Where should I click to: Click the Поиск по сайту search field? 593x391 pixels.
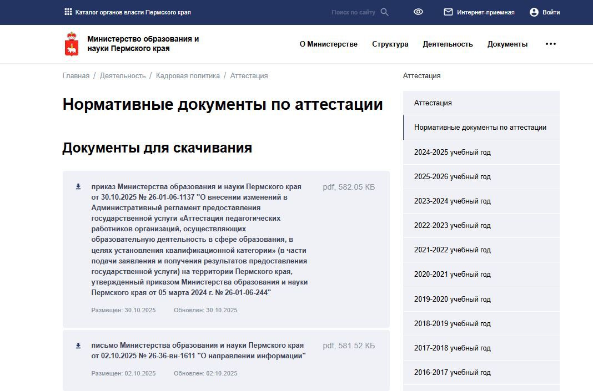coord(353,12)
